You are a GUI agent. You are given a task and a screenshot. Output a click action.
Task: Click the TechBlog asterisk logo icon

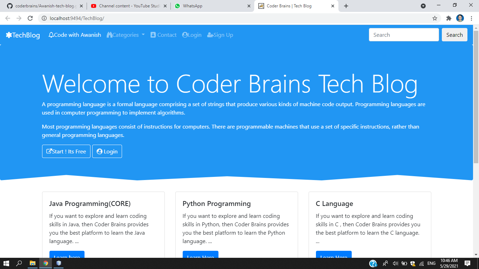click(x=9, y=35)
